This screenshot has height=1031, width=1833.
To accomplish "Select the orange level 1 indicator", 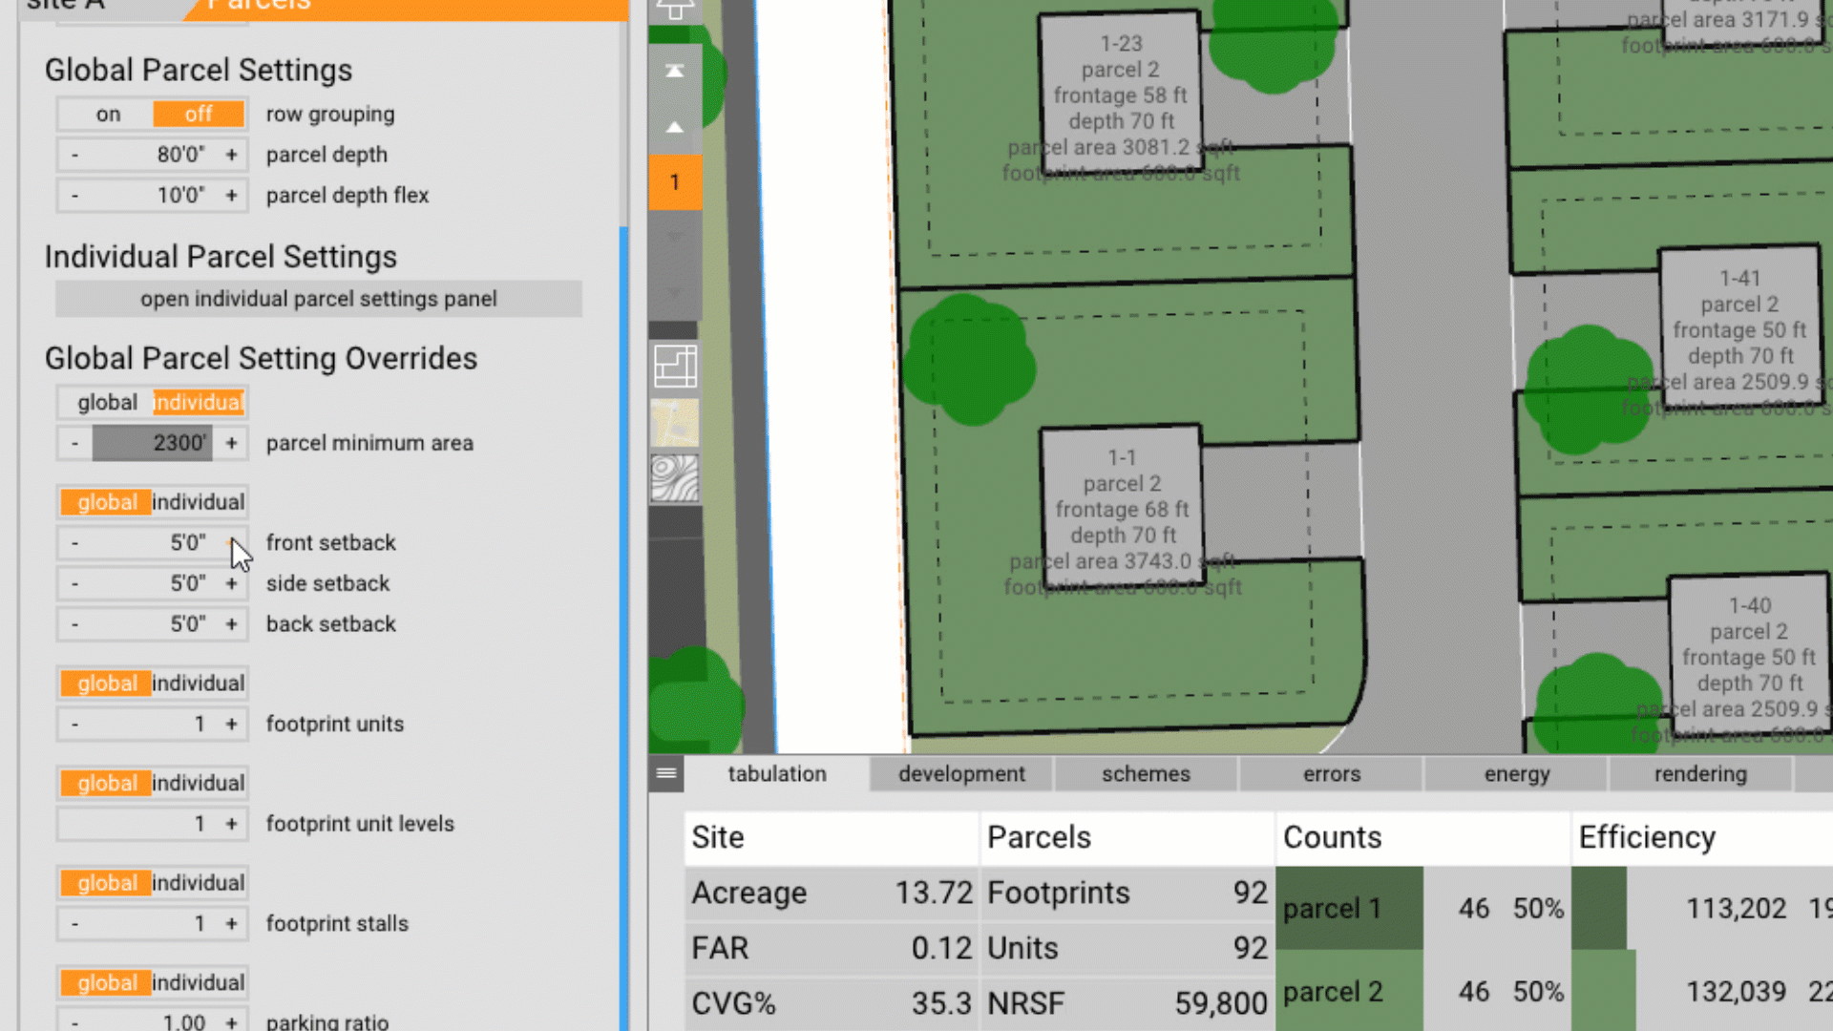I will pos(675,182).
